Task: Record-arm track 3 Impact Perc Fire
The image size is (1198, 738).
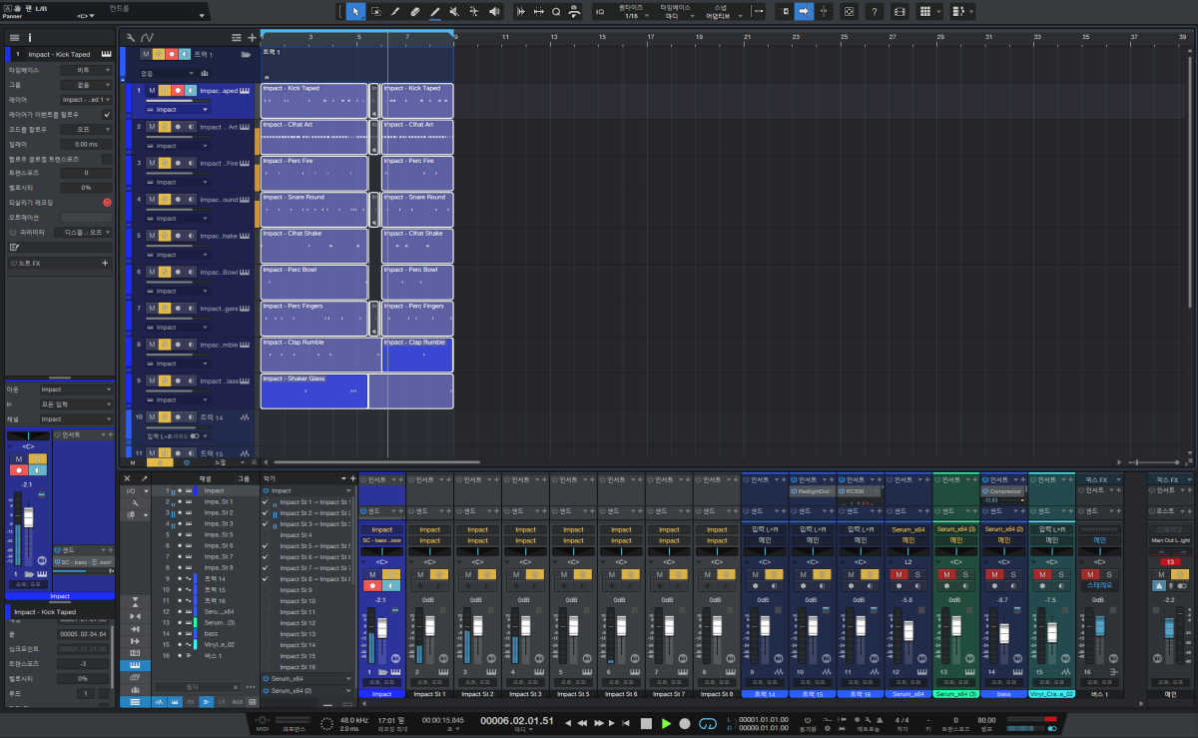Action: pos(178,163)
